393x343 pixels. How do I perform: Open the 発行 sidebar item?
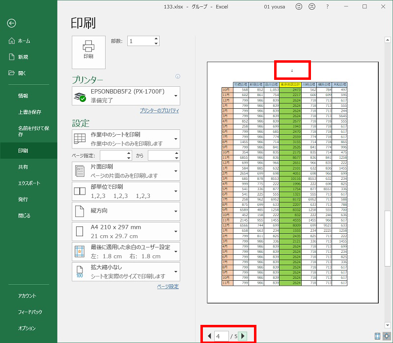click(x=28, y=199)
